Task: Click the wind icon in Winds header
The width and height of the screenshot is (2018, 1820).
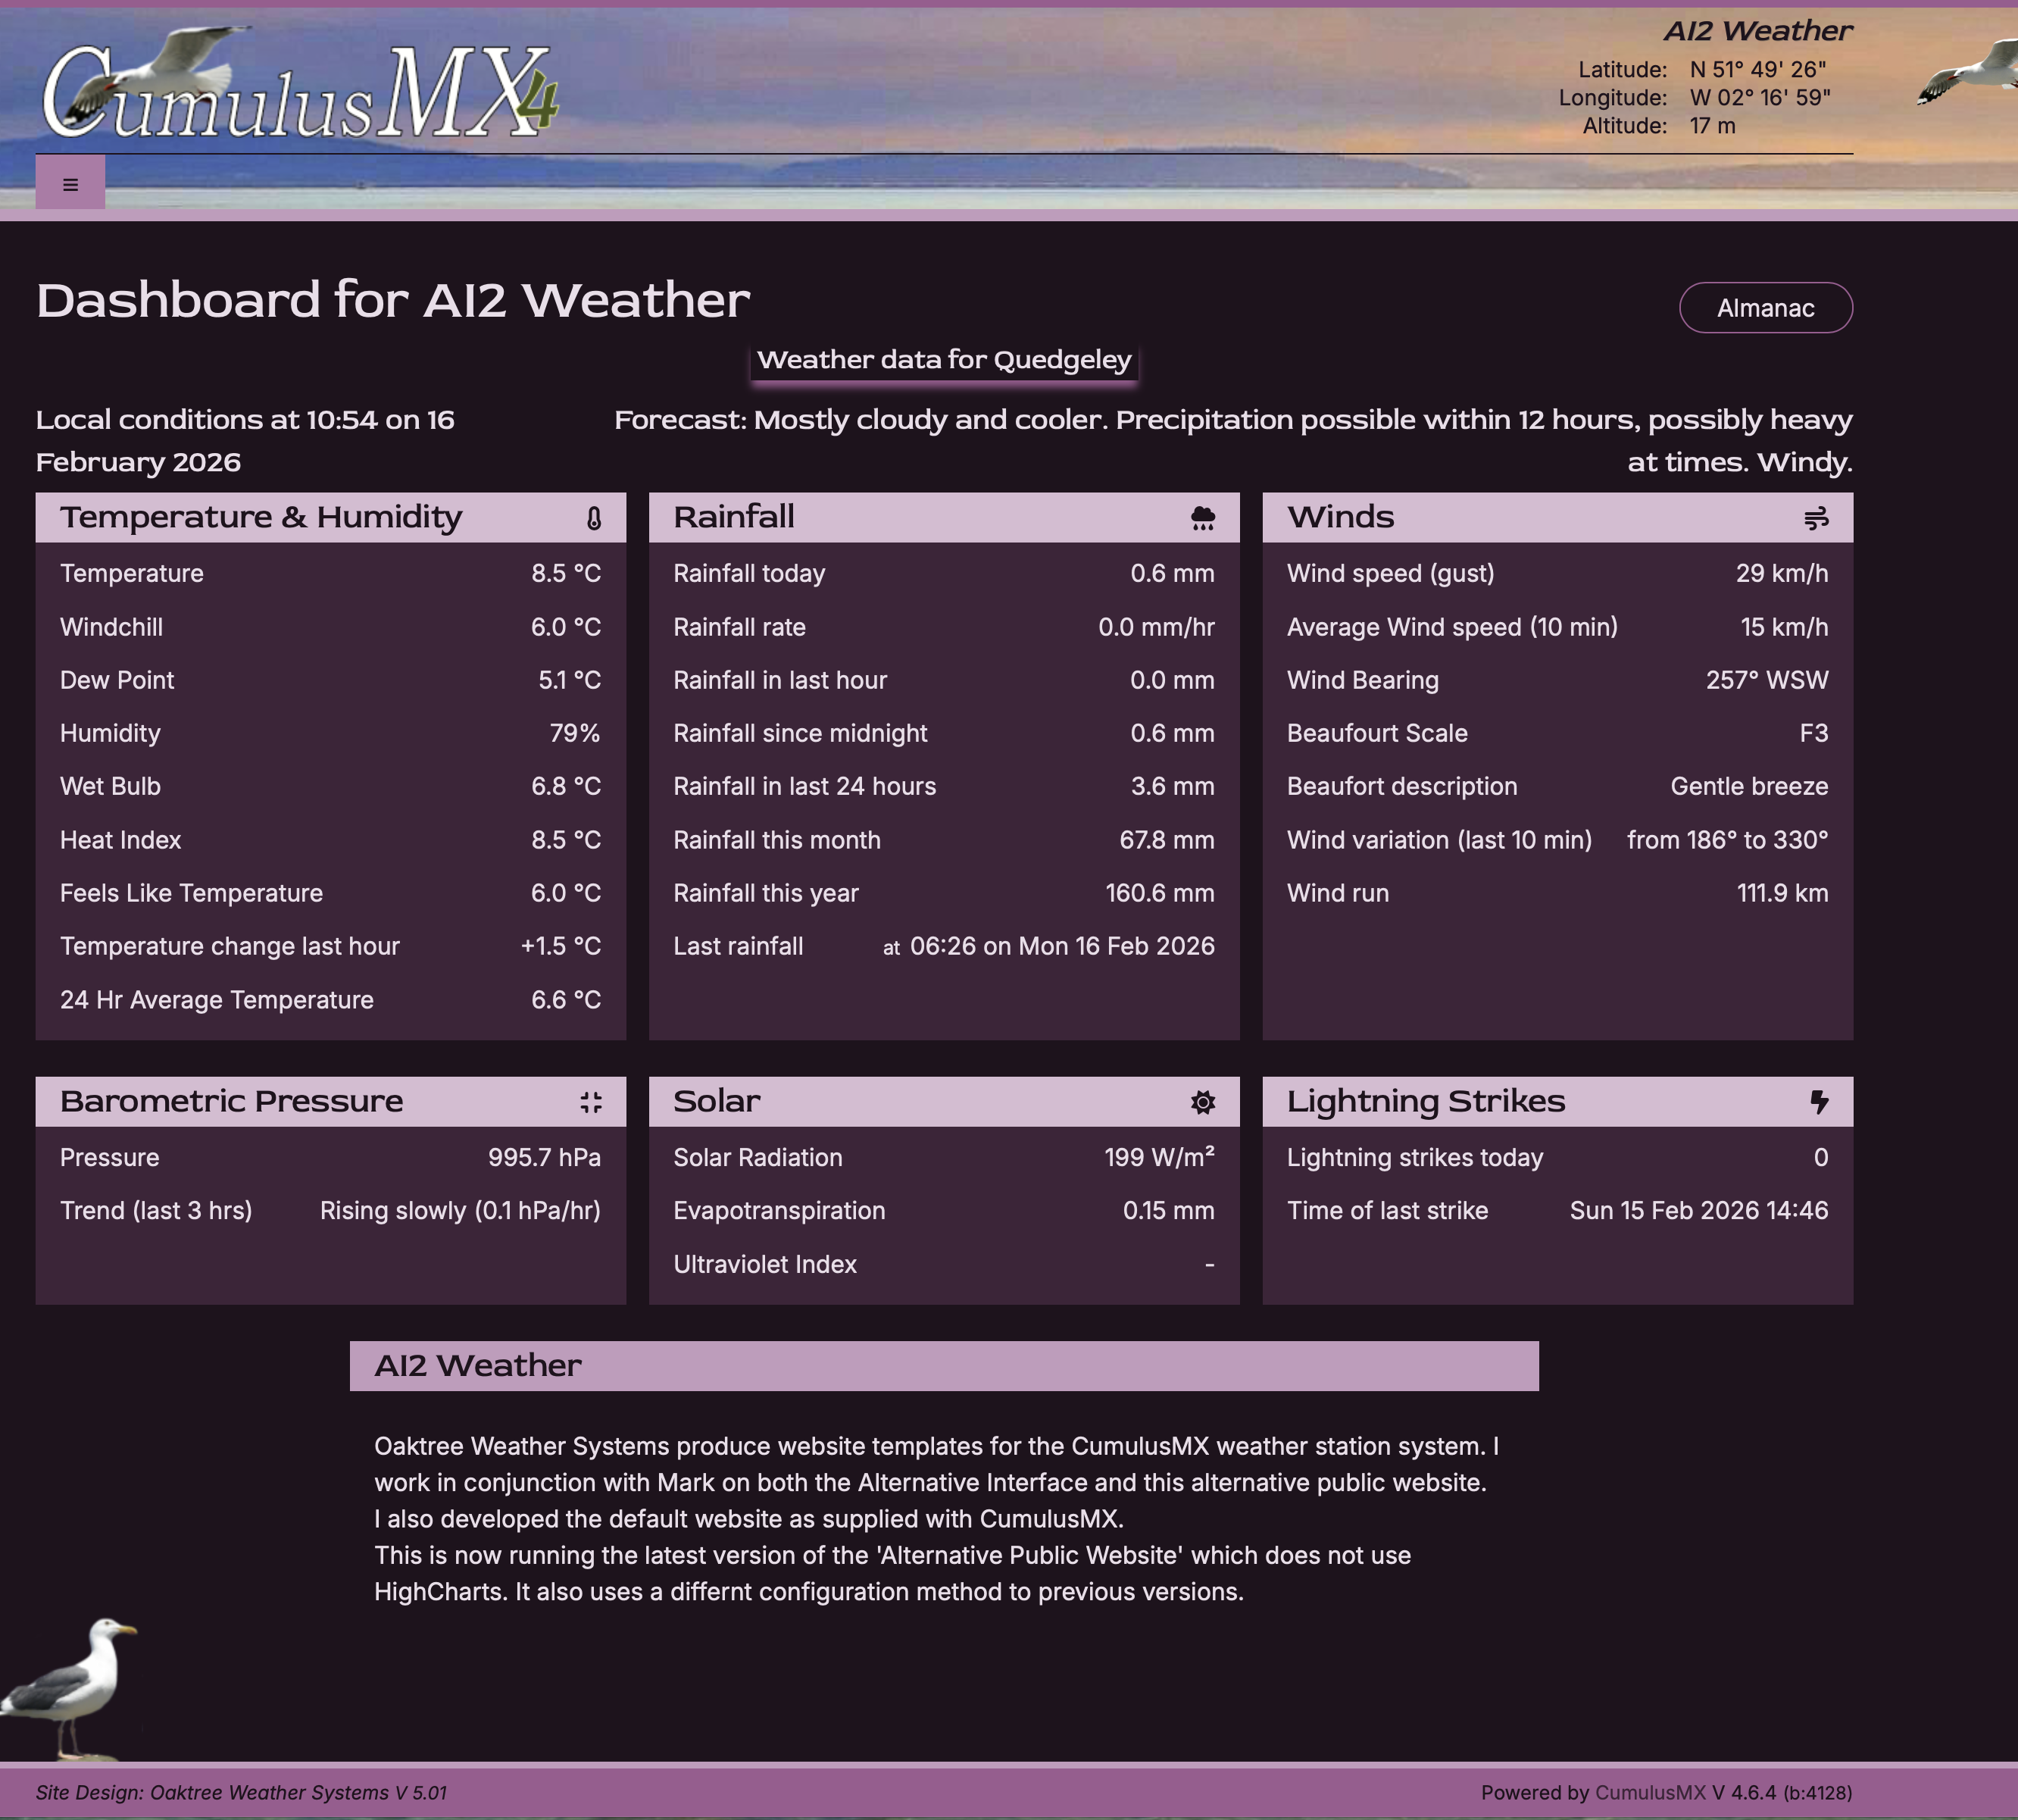Action: 1816,518
